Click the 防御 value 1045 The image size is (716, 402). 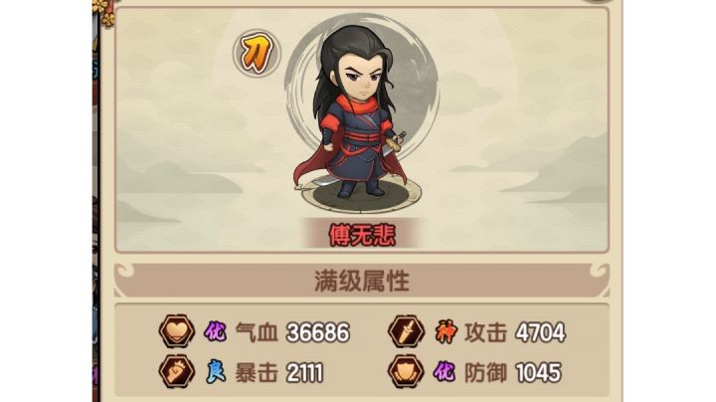click(538, 373)
